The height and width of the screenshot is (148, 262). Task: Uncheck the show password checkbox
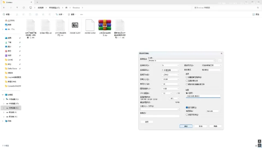(x=187, y=108)
